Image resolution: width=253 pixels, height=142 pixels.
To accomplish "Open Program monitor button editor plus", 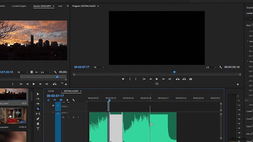I will 238,84.
